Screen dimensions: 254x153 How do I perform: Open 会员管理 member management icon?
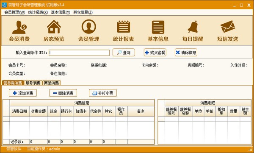[x=89, y=27]
